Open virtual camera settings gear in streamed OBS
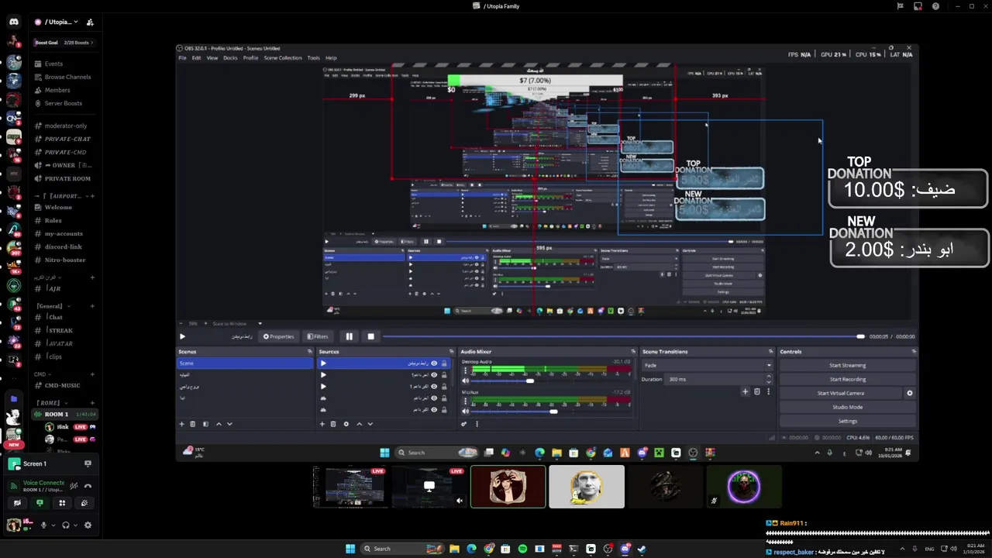The width and height of the screenshot is (992, 558). 910,393
